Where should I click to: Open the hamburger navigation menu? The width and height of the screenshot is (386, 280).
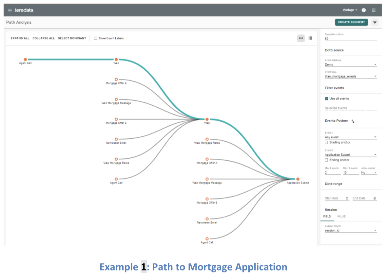[x=10, y=10]
